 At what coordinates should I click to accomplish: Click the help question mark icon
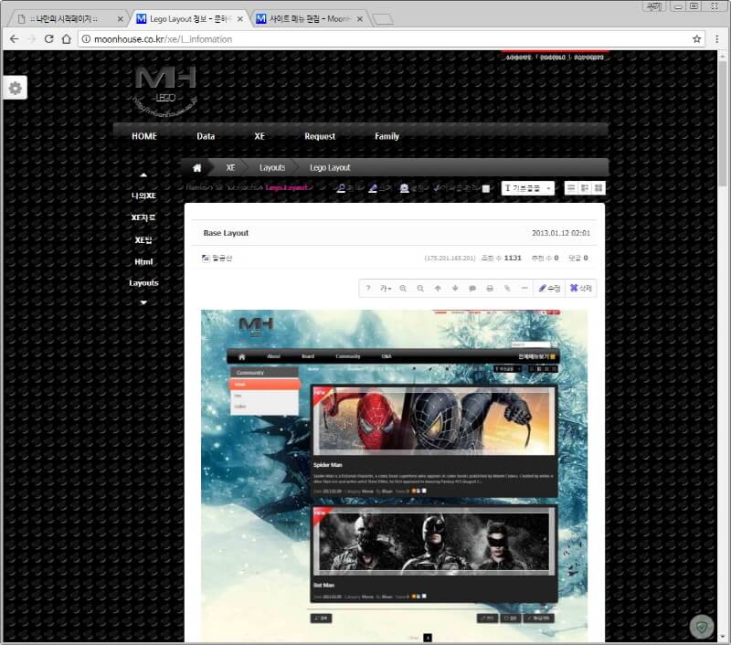tap(368, 289)
